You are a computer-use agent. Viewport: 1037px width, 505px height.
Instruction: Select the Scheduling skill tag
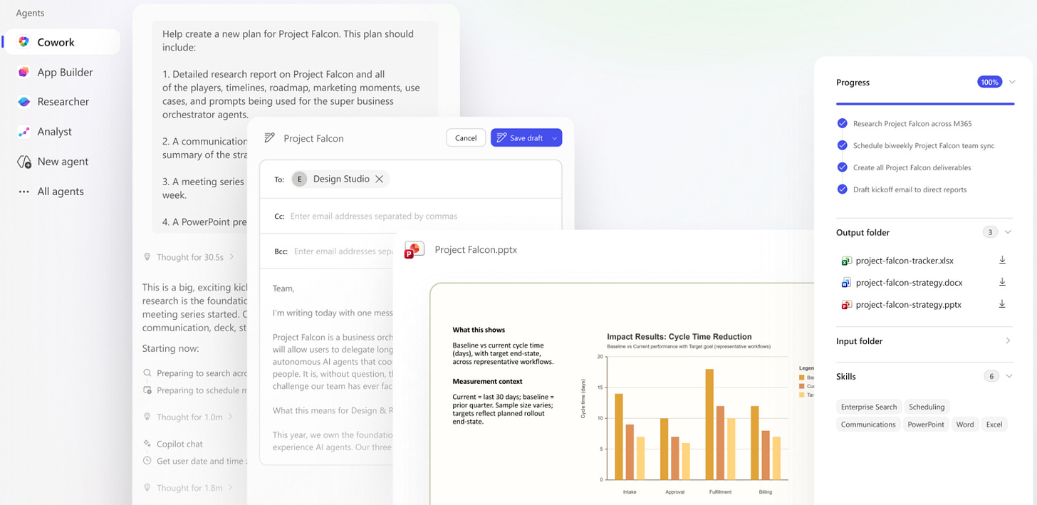point(927,407)
